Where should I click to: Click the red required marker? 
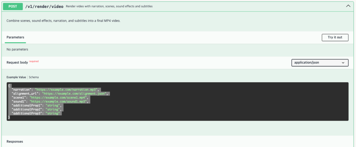(34, 62)
